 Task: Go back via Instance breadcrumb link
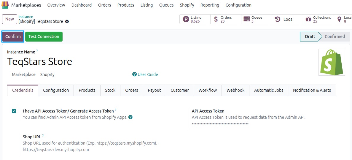26,17
